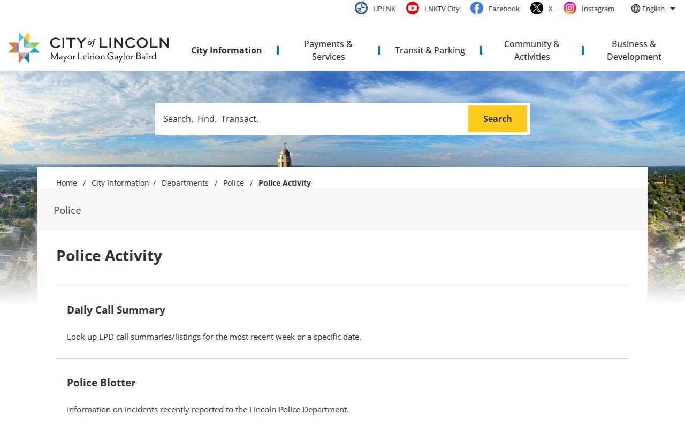Open the Transit & Parking menu
This screenshot has width=685, height=428.
[430, 50]
